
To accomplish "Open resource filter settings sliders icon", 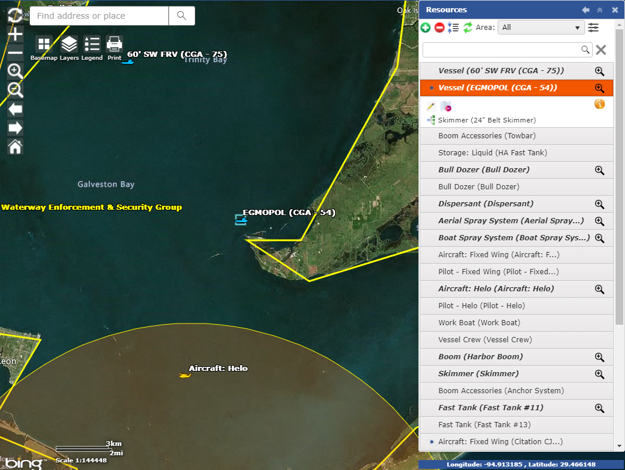I will click(593, 28).
